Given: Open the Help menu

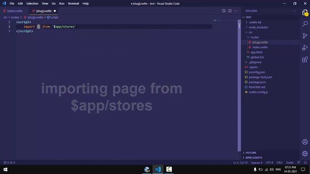Looking at the screenshot, I should point(85,3).
